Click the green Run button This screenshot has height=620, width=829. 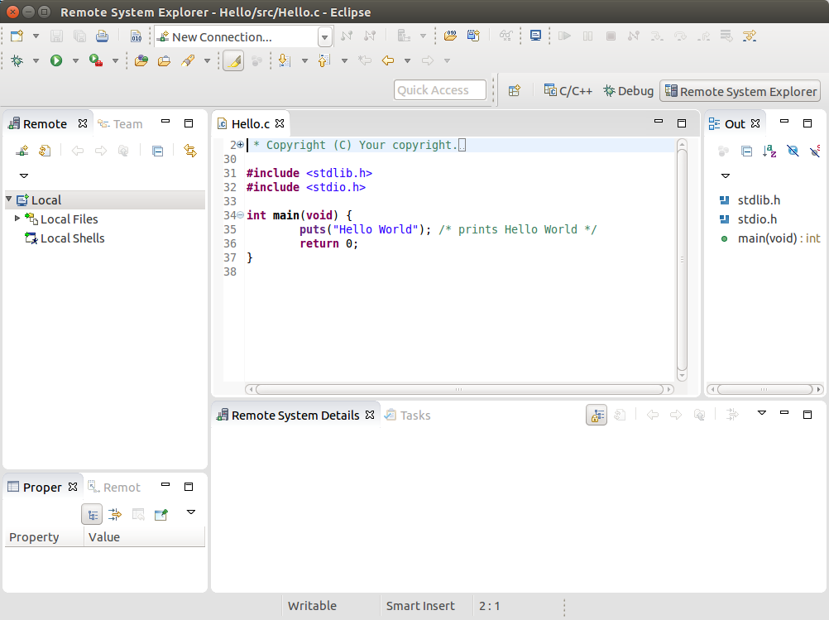pyautogui.click(x=56, y=60)
